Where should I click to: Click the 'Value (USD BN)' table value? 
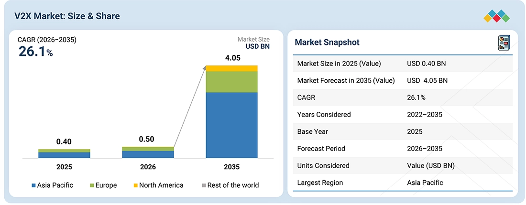pos(431,165)
